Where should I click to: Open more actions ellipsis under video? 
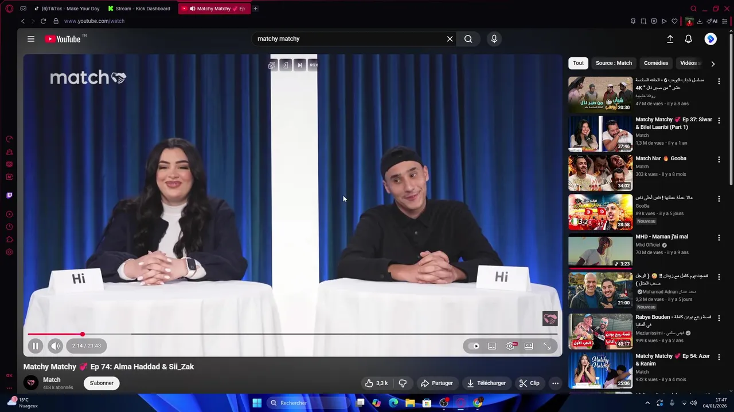pos(555,383)
